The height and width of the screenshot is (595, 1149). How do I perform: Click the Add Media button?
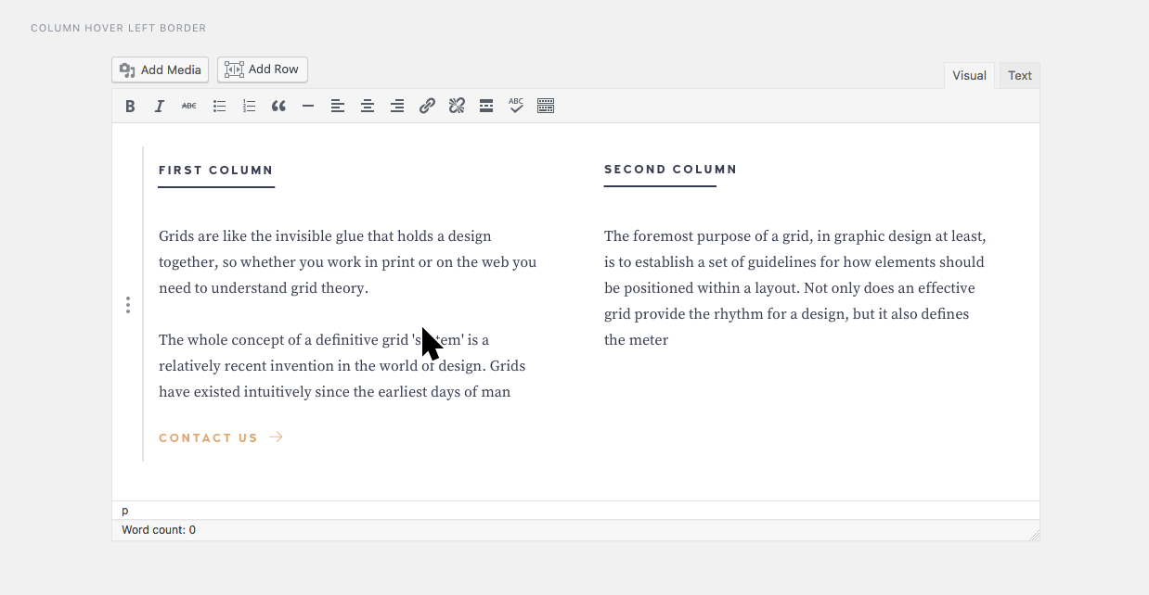(161, 70)
